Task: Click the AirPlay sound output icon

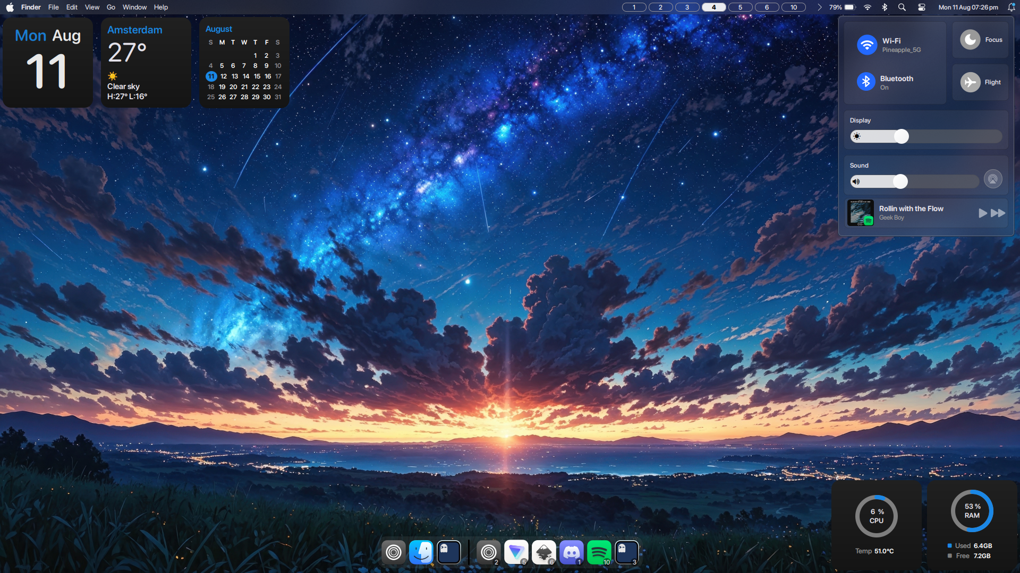Action: (992, 179)
